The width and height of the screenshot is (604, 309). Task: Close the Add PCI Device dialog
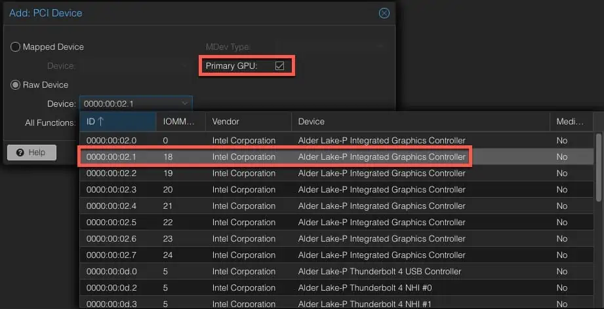(x=384, y=13)
